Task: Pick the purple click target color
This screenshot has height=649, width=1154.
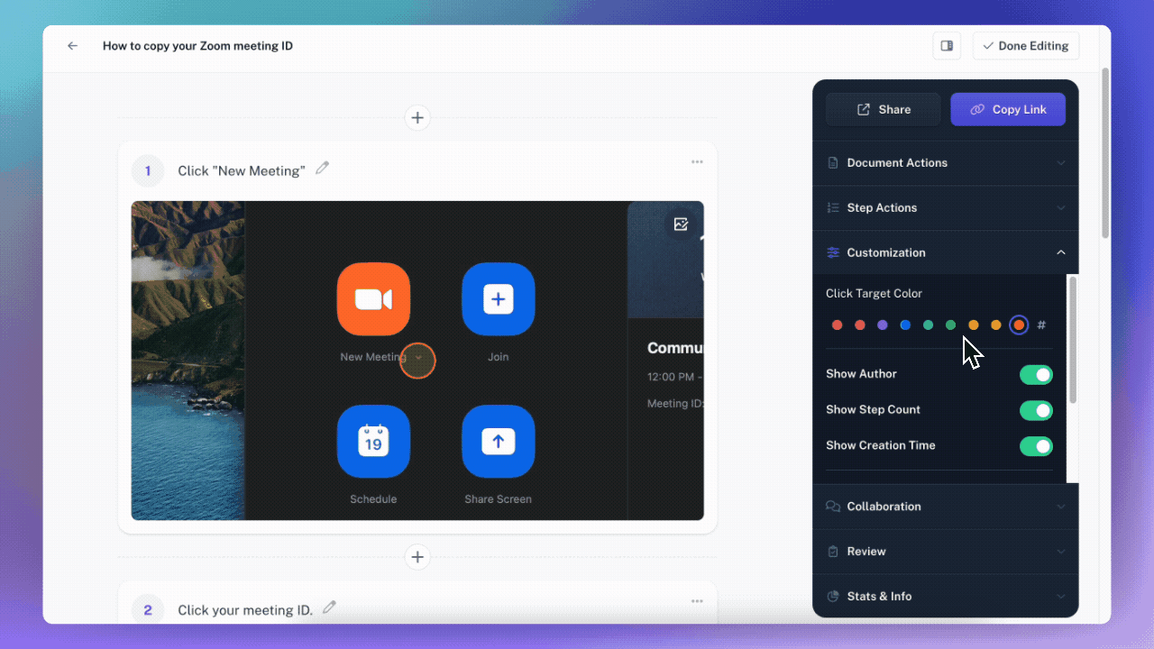Action: 883,325
